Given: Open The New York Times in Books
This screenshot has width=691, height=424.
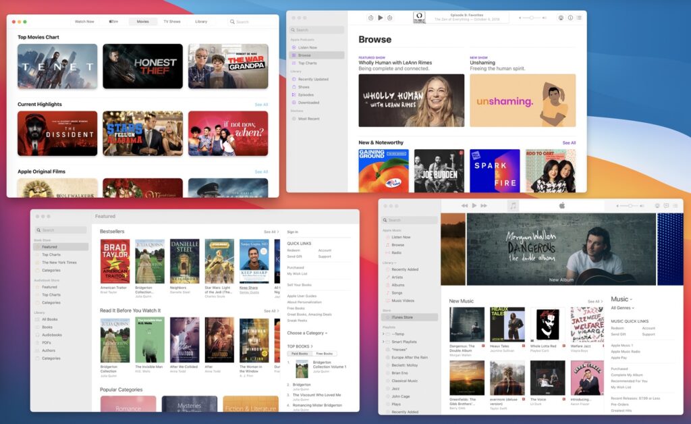Looking at the screenshot, I should coord(61,263).
